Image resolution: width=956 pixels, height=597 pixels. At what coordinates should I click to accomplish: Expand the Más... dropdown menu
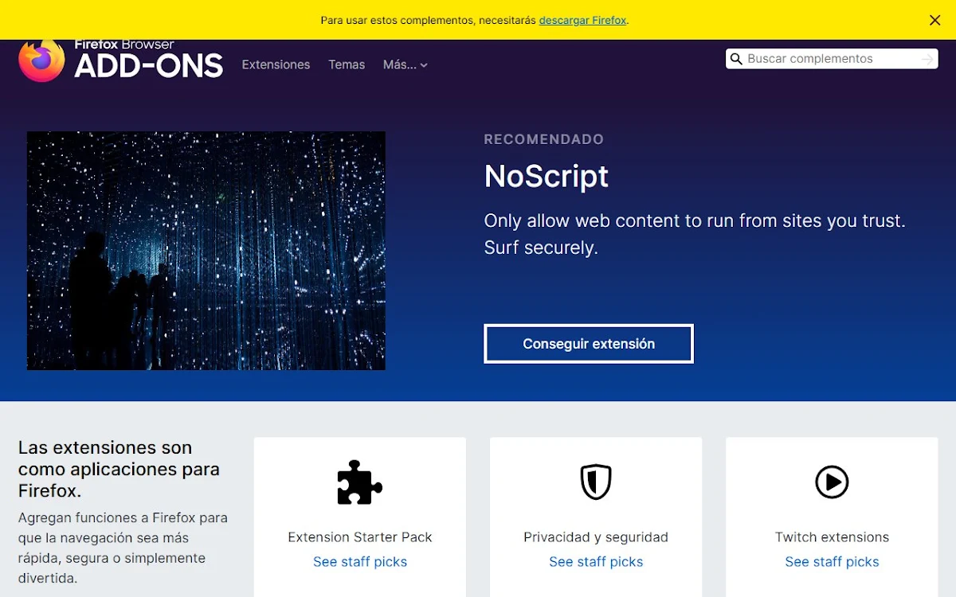[x=406, y=64]
